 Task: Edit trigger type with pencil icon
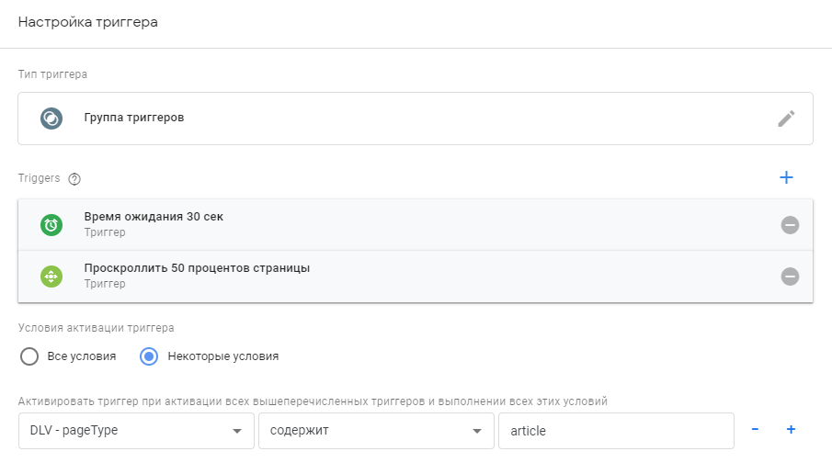click(x=785, y=119)
